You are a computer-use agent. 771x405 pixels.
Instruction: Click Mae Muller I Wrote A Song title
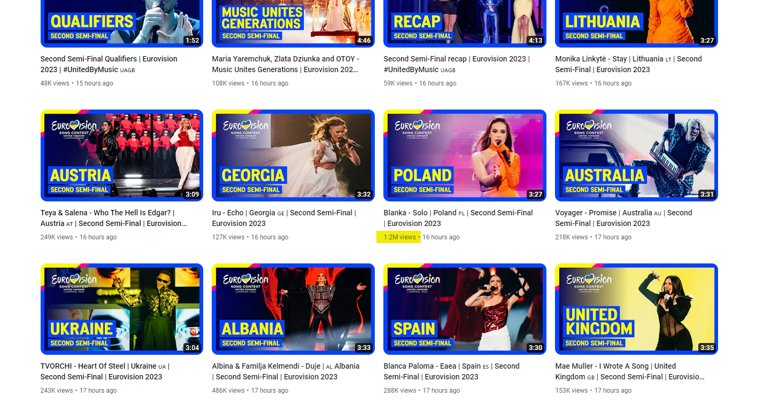[630, 371]
